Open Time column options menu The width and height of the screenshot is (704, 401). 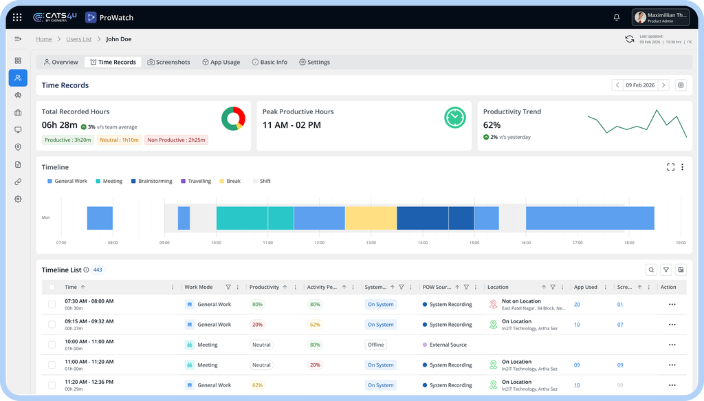173,287
